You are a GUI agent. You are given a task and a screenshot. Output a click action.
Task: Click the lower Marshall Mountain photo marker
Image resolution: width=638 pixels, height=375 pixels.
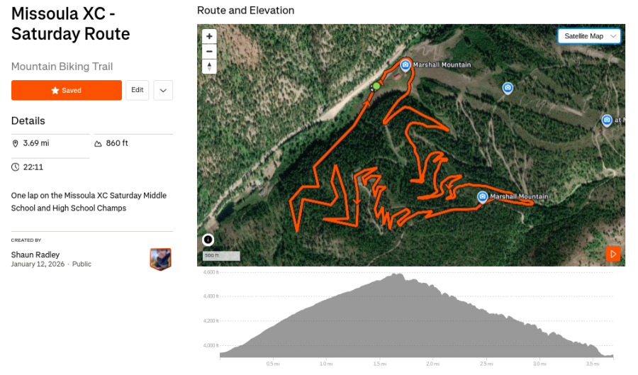click(x=483, y=196)
